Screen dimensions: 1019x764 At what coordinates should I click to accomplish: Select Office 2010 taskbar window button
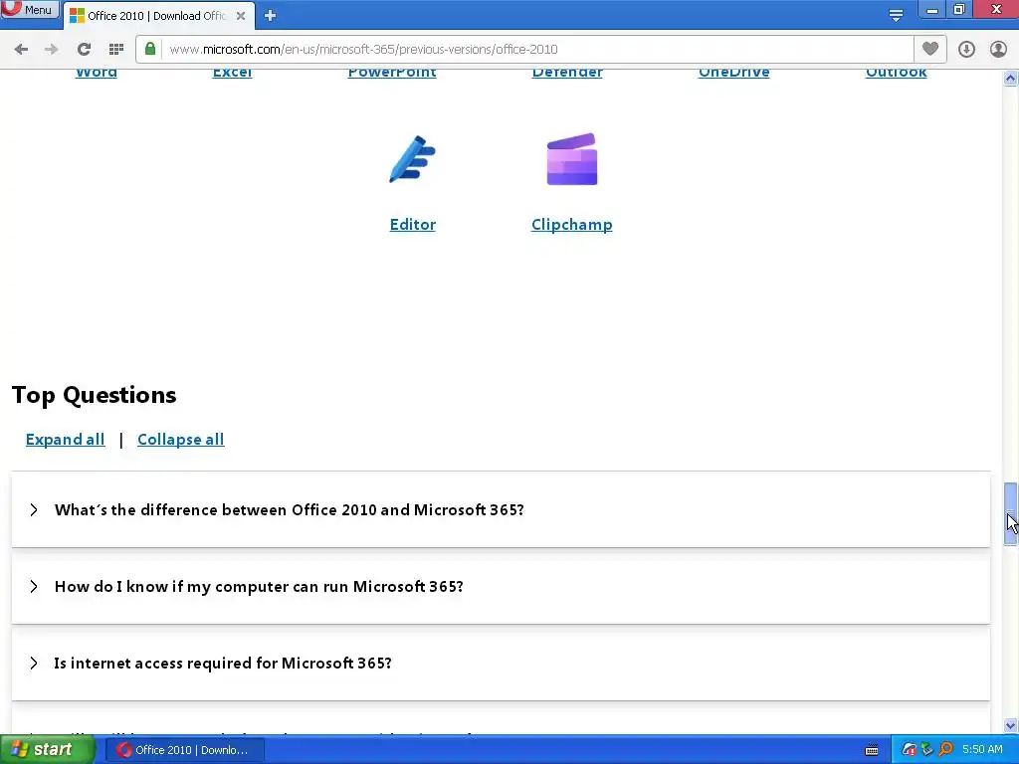click(x=184, y=750)
